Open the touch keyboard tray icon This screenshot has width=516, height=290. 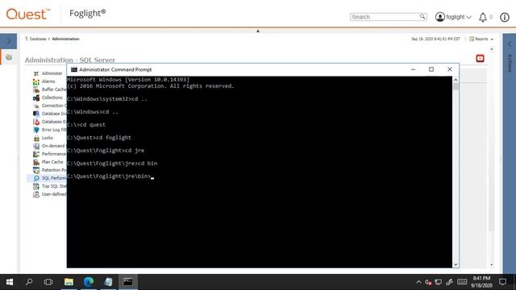click(x=462, y=282)
